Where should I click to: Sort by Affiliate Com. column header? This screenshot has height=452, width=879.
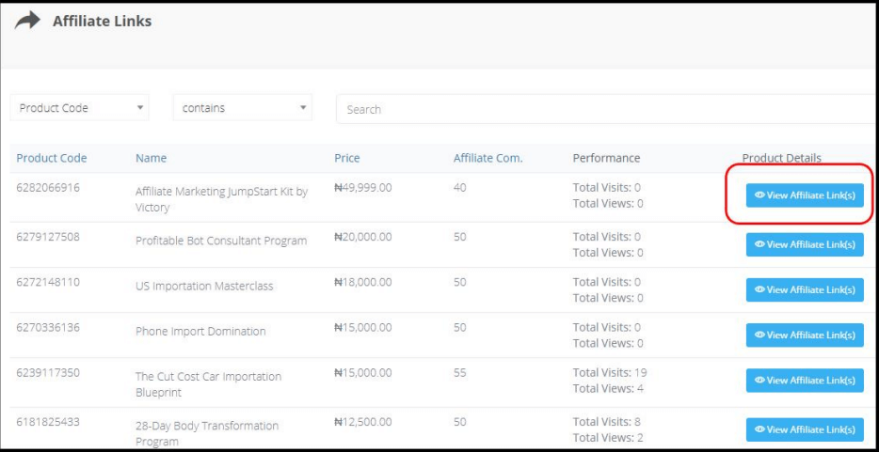coord(487,158)
